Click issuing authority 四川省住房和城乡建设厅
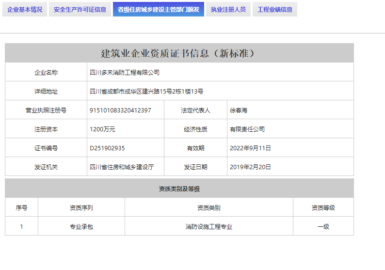Viewport: 385px width, 270px height. tap(122, 167)
